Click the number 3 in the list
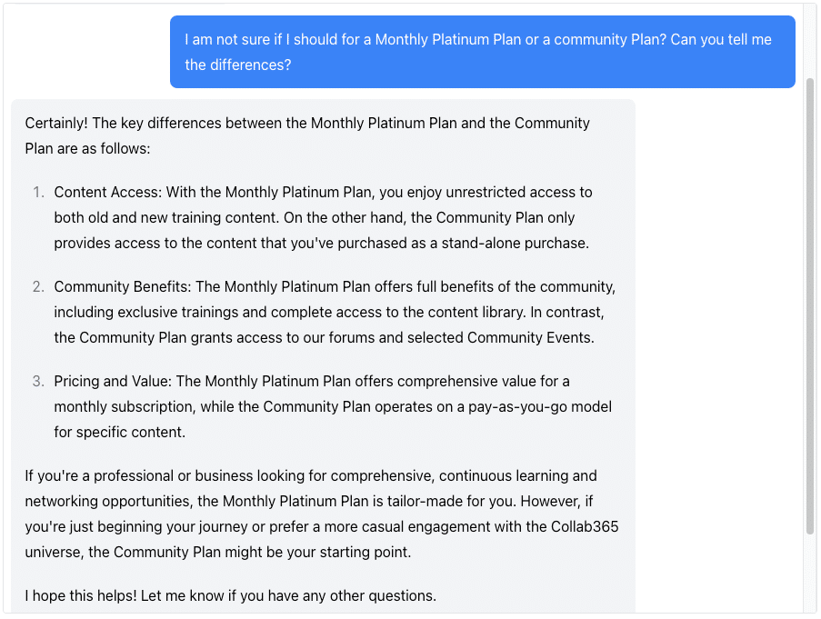This screenshot has width=821, height=619. [x=37, y=381]
